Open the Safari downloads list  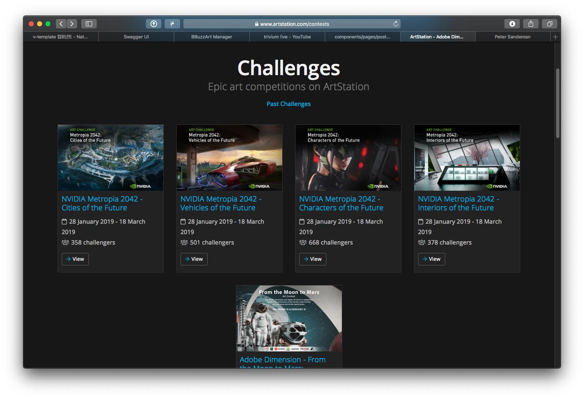(512, 24)
